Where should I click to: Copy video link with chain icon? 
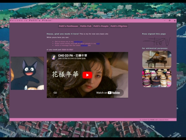pyautogui.click(x=55, y=93)
